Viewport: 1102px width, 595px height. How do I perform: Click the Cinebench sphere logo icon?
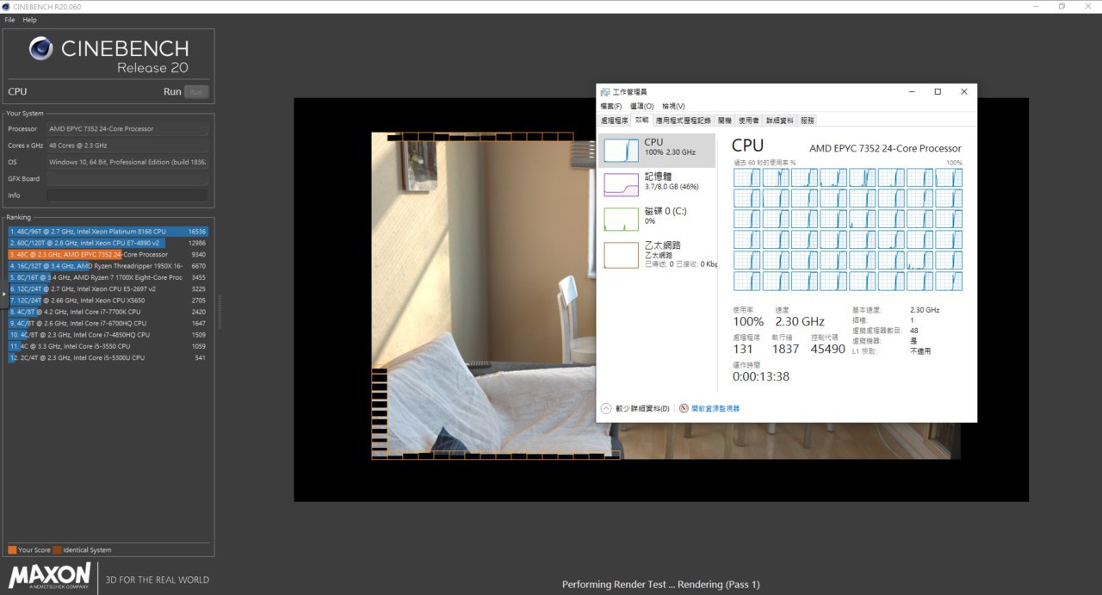point(41,48)
